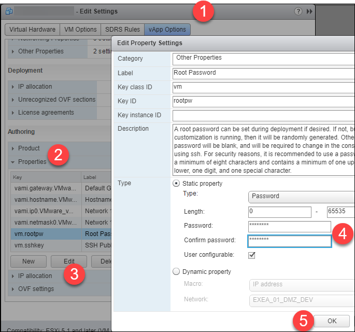Select the Static property radio button
This screenshot has width=355, height=332.
point(176,184)
